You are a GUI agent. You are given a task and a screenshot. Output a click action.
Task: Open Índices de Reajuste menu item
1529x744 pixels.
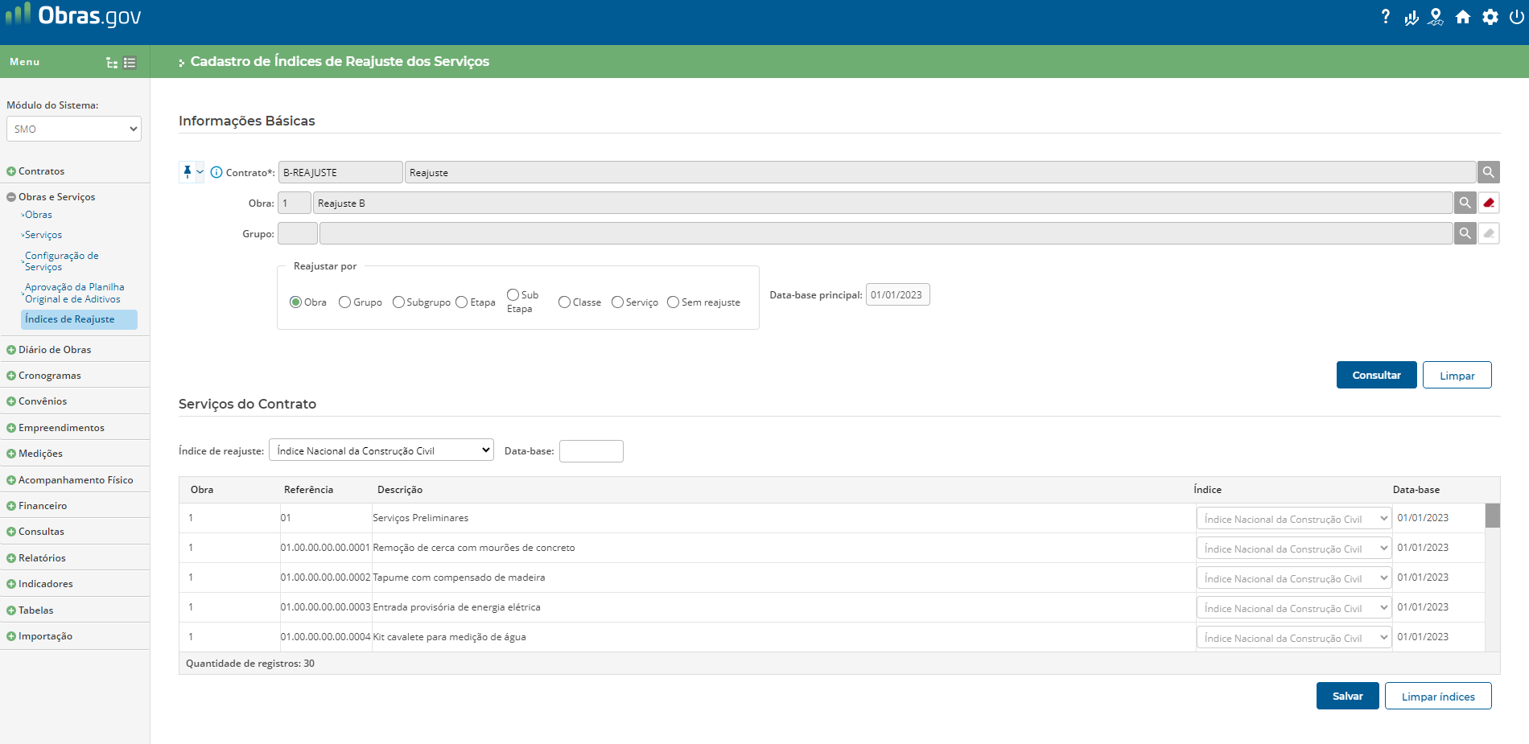70,319
